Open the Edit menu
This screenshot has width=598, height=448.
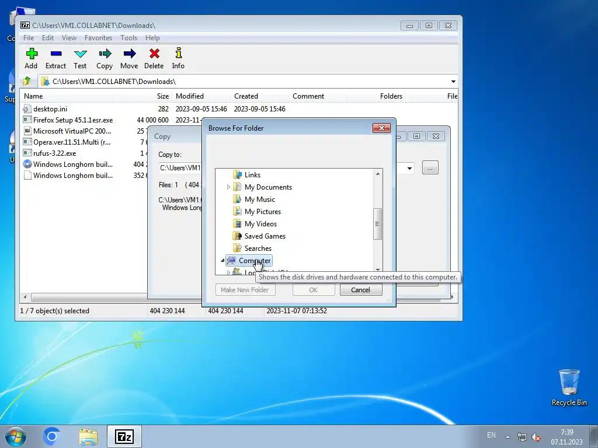click(48, 38)
